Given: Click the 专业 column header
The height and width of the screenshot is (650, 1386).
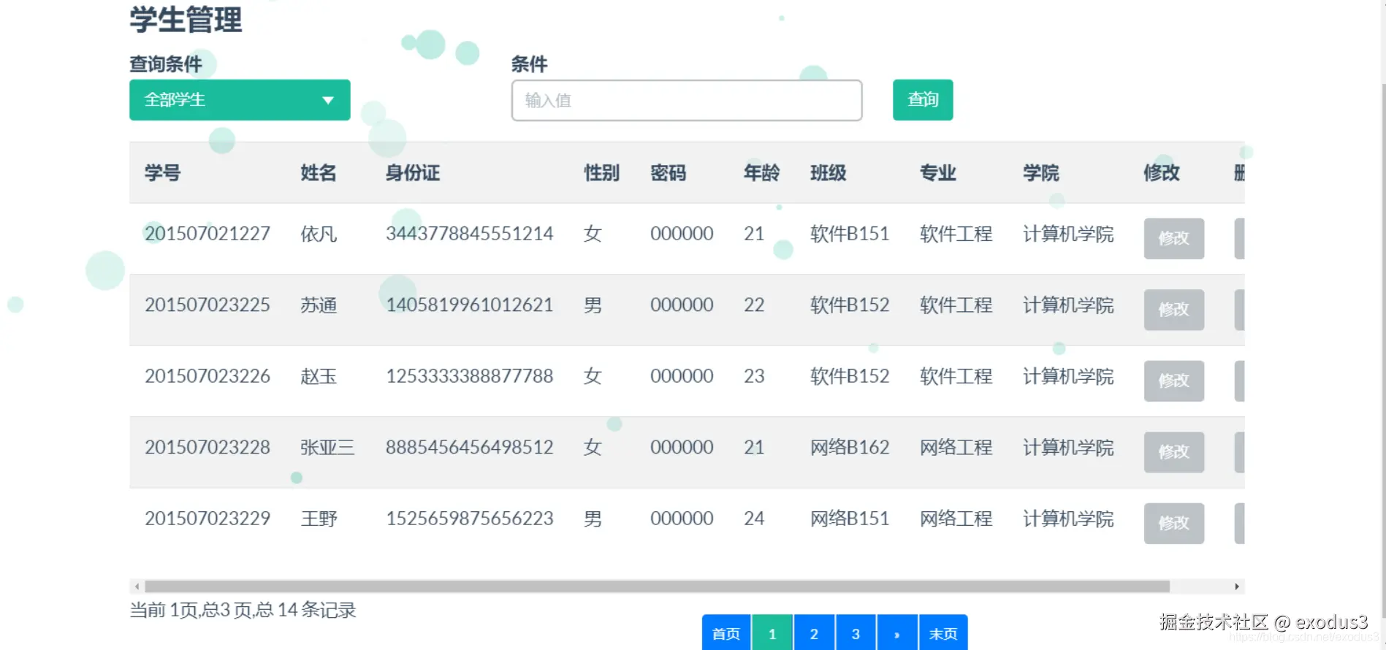Looking at the screenshot, I should pyautogui.click(x=938, y=173).
